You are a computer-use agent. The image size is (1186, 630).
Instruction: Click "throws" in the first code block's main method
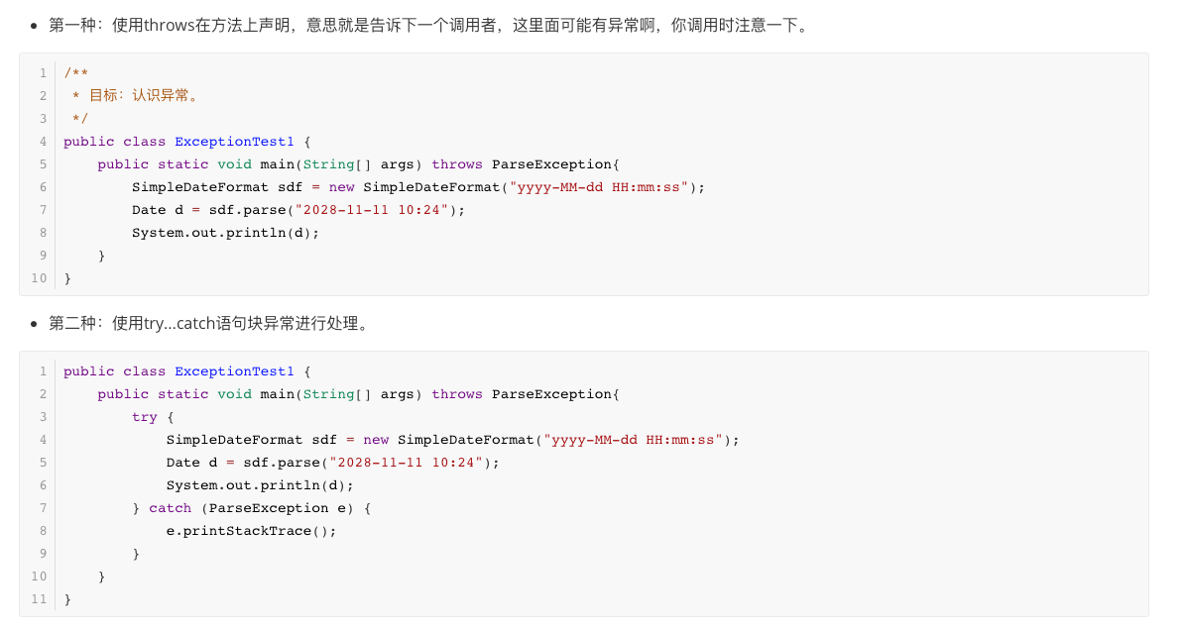[457, 164]
